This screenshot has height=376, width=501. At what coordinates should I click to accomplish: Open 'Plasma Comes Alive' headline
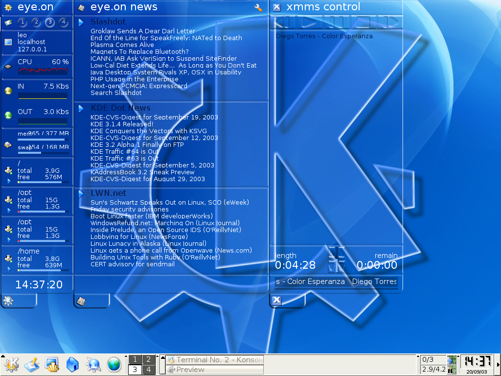(122, 45)
